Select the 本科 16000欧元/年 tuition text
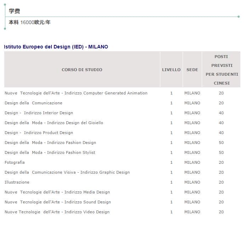 [29, 22]
